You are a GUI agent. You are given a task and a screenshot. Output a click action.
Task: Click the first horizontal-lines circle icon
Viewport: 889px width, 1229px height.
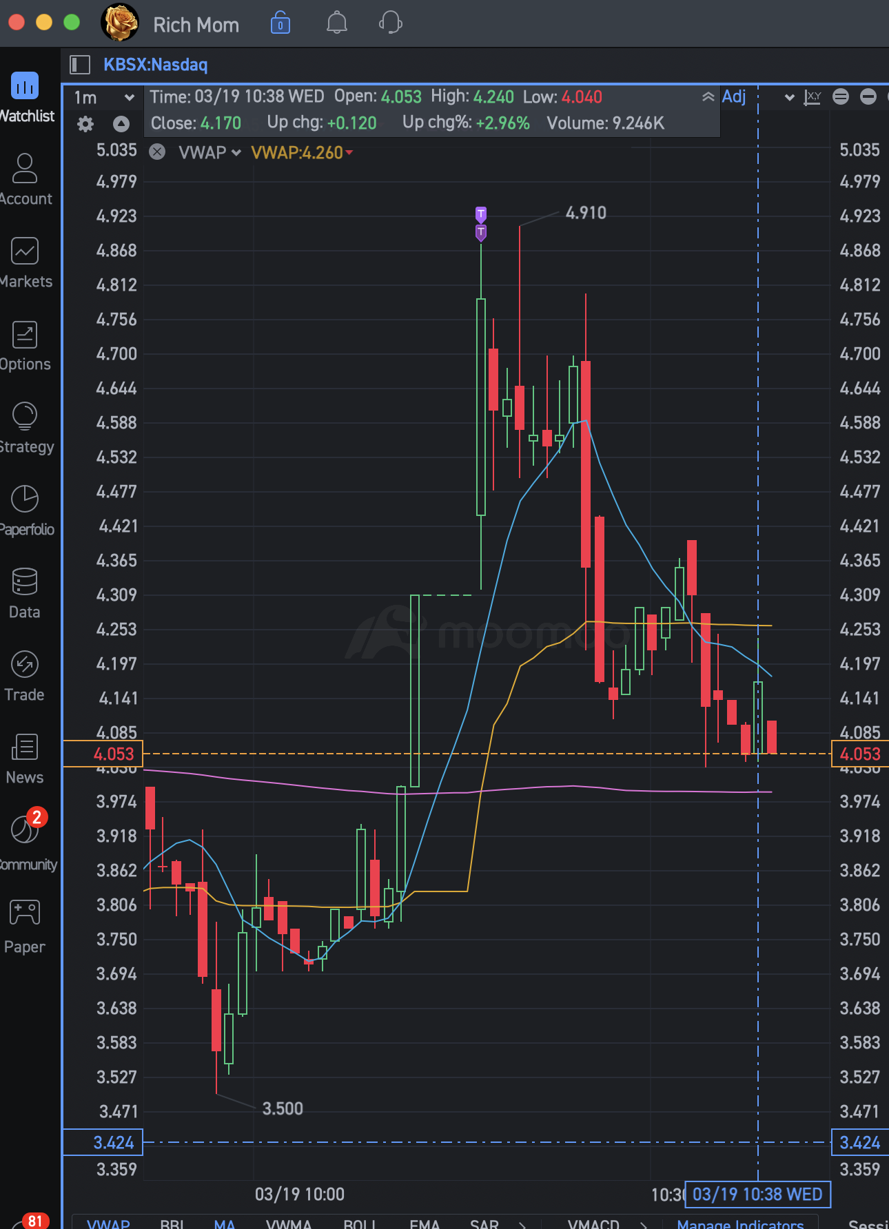pyautogui.click(x=841, y=97)
